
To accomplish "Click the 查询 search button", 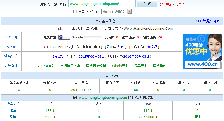I will click(x=147, y=4).
